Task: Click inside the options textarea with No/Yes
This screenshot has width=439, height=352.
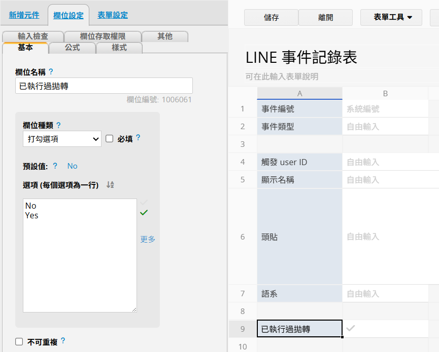Action: click(80, 255)
